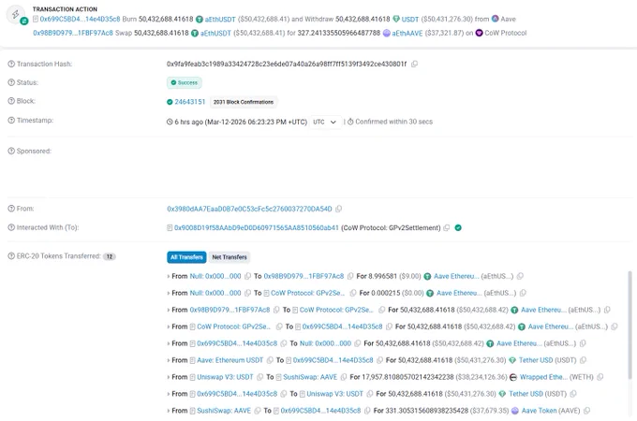
Task: Open 0x699C5BD4...14e4D35c8 in Transaction Action Burn line
Action: [80, 19]
